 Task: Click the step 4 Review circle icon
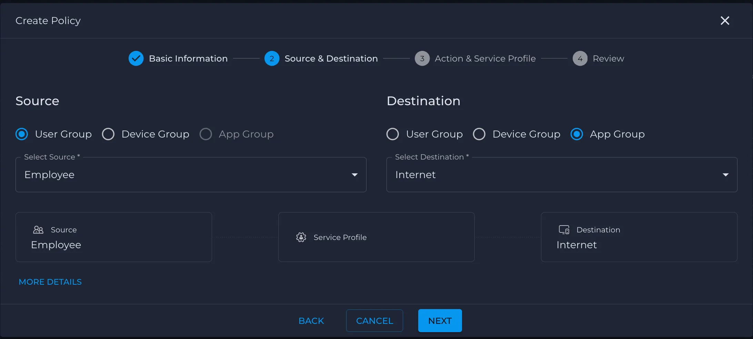point(580,58)
